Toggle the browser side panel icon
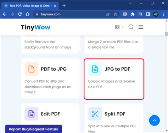 (148, 14)
